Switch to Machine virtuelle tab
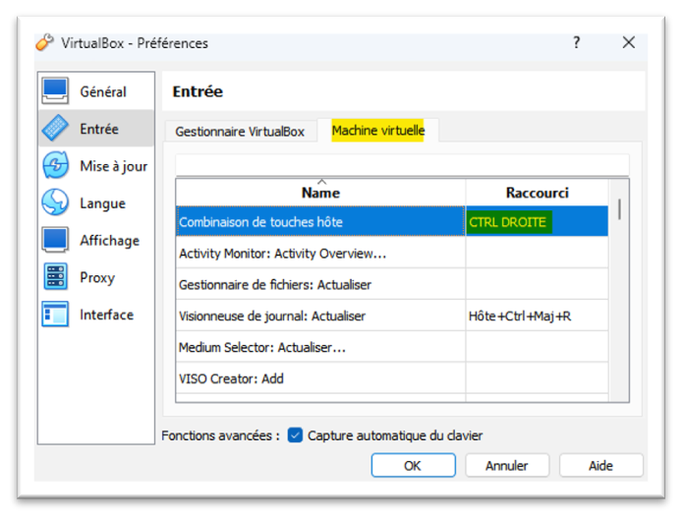Screen dimensions: 685x519 [378, 130]
